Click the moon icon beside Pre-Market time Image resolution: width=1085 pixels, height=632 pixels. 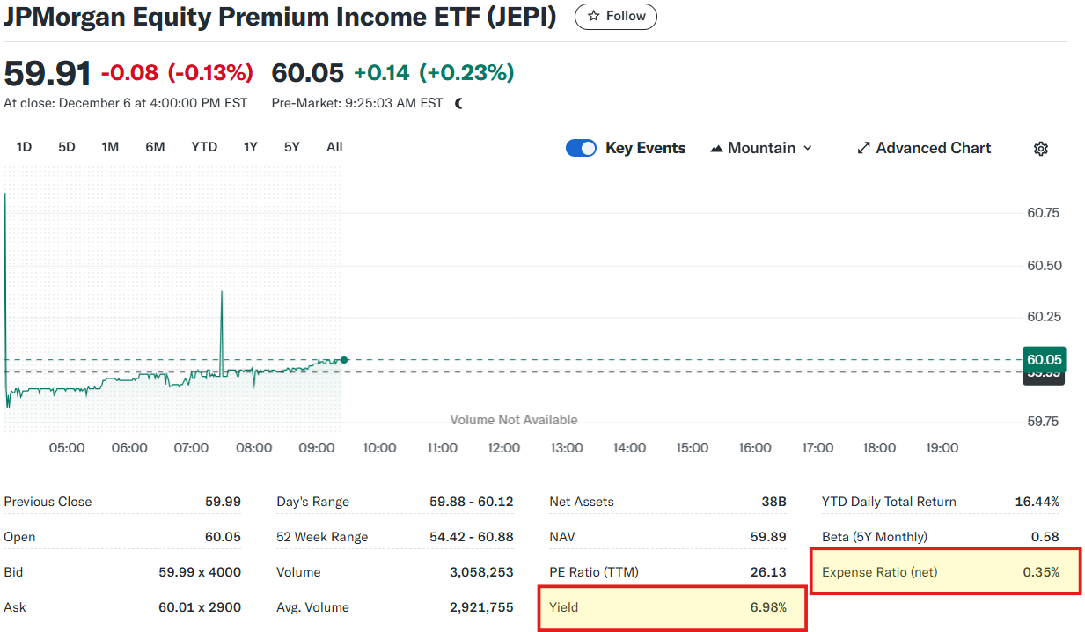point(459,103)
